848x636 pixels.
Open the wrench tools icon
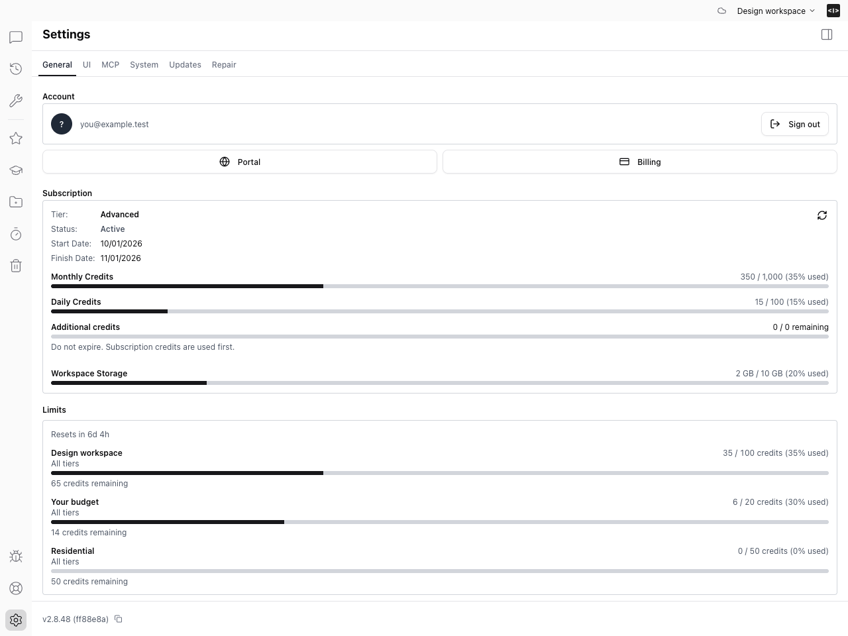click(16, 101)
